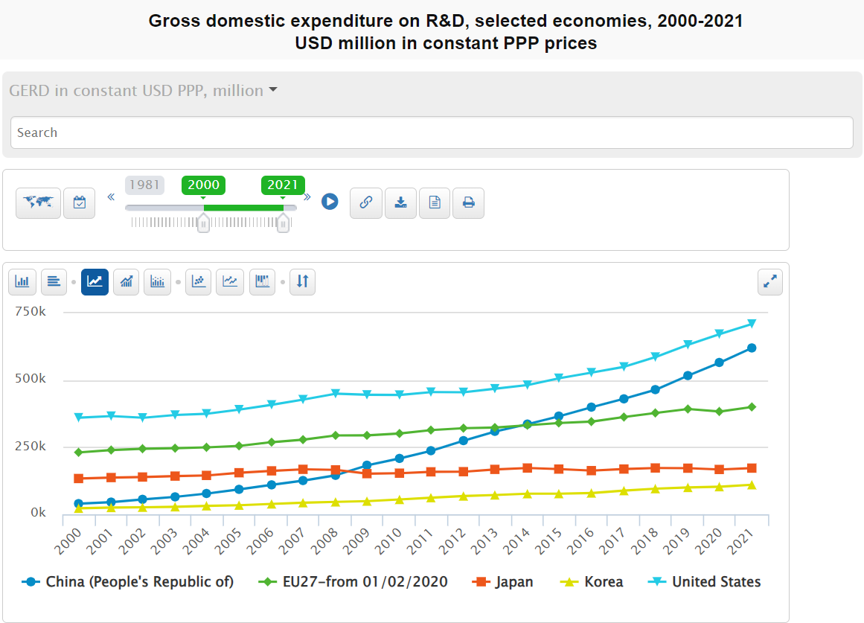Click inside the Search field
864x623 pixels.
432,132
